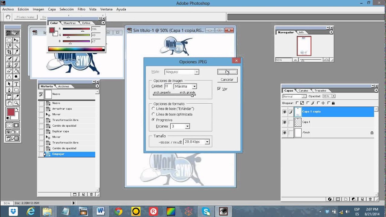Select the Eyedropper tool
The width and height of the screenshot is (386, 217).
pos(16,97)
